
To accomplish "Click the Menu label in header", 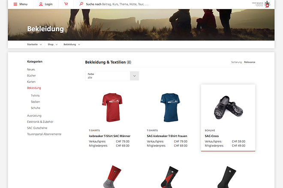I will (x=23, y=4).
